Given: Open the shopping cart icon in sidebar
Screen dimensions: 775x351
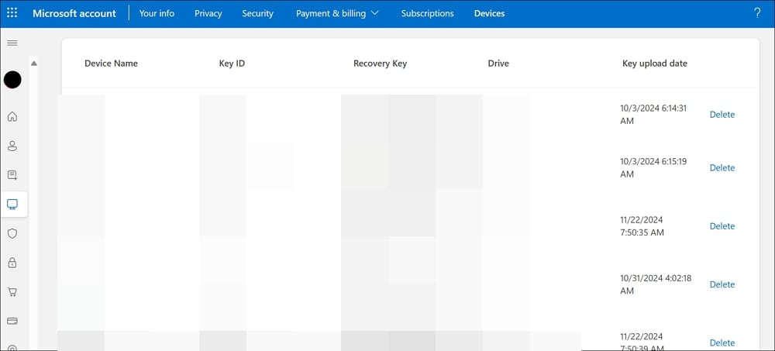Looking at the screenshot, I should tap(12, 292).
